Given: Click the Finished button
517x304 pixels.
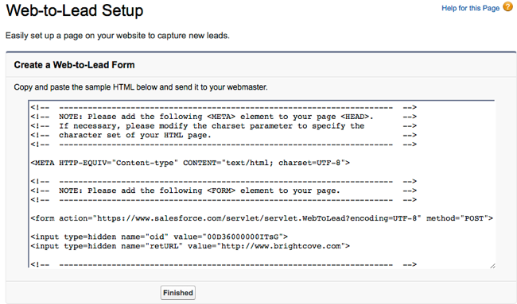Looking at the screenshot, I should (178, 292).
